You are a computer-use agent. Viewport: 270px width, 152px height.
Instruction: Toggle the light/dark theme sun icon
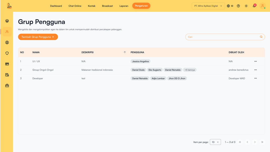click(x=246, y=6)
